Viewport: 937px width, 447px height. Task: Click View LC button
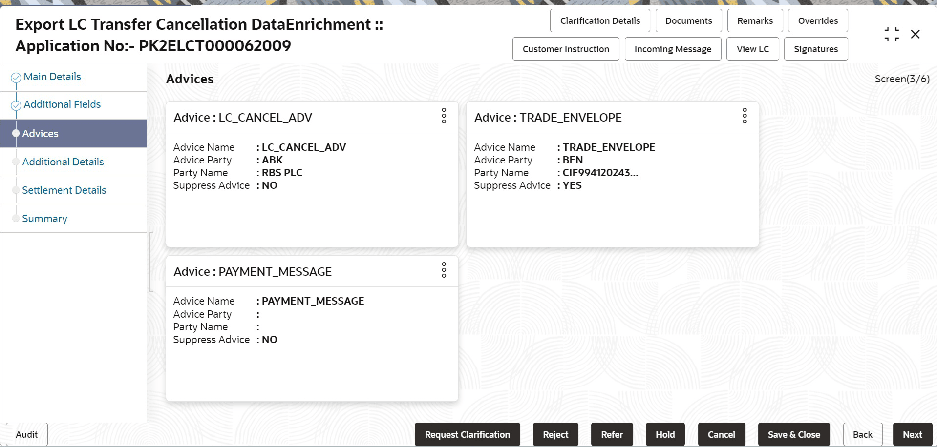pos(752,49)
